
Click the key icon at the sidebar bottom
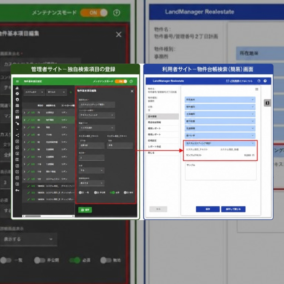[17, 190]
